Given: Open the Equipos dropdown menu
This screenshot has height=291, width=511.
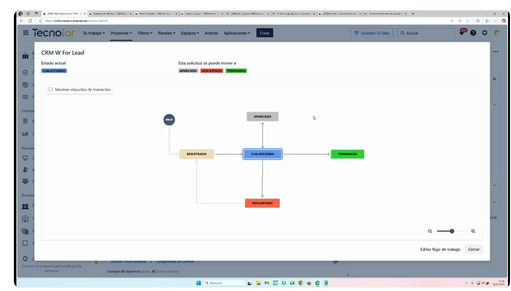Looking at the screenshot, I should 190,33.
